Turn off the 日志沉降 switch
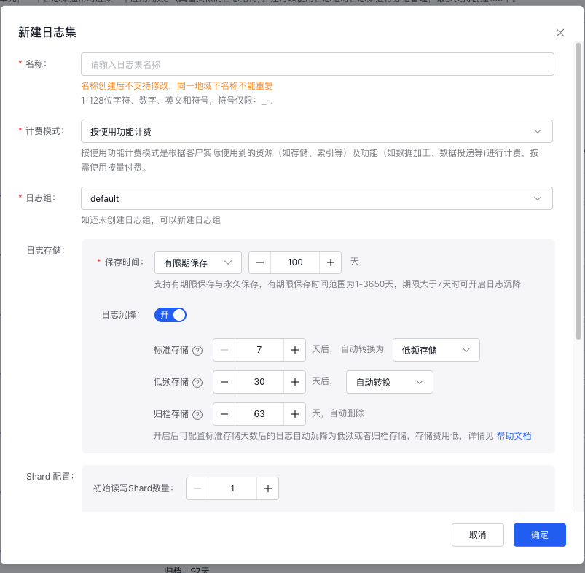585x573 pixels. pos(170,315)
